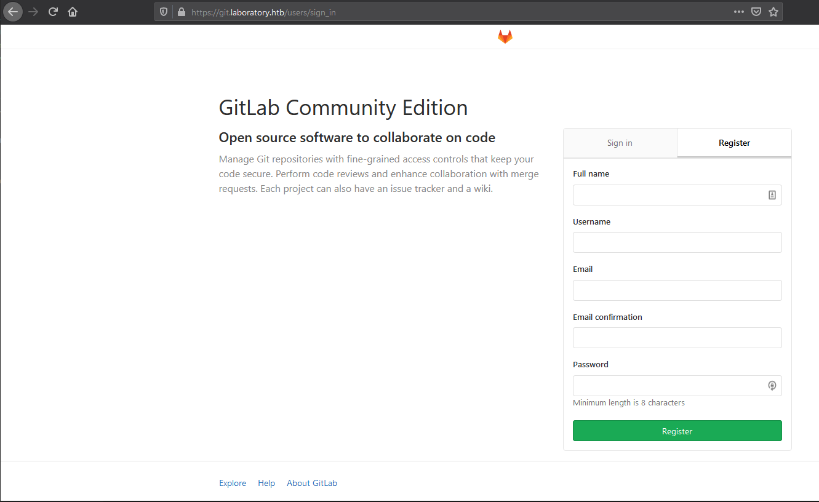Open the browser home page icon

coord(73,12)
